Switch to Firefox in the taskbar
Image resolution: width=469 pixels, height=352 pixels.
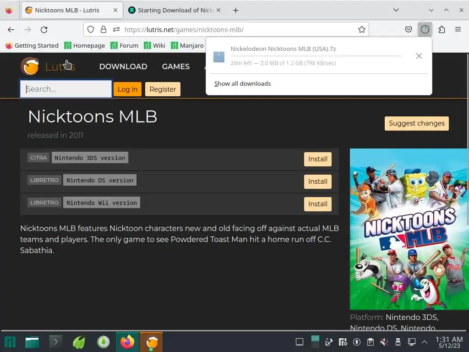coord(127,342)
